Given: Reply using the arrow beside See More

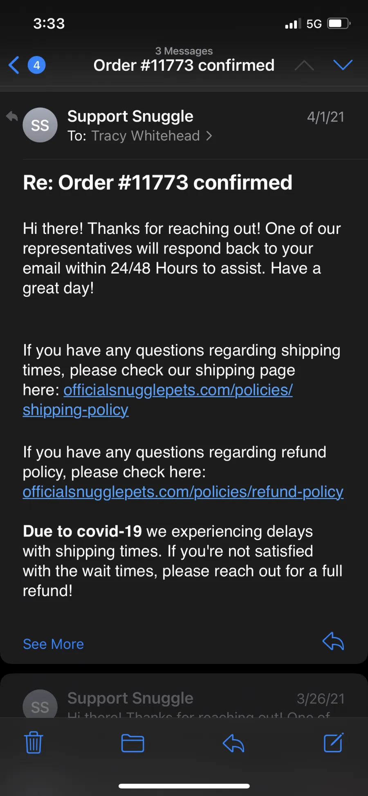Looking at the screenshot, I should pyautogui.click(x=333, y=641).
